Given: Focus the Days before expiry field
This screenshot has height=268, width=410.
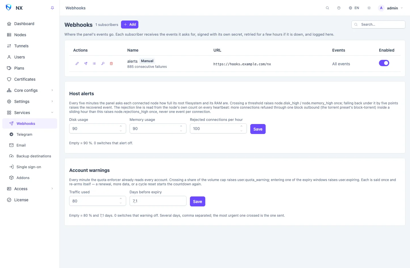Looking at the screenshot, I should tap(158, 201).
